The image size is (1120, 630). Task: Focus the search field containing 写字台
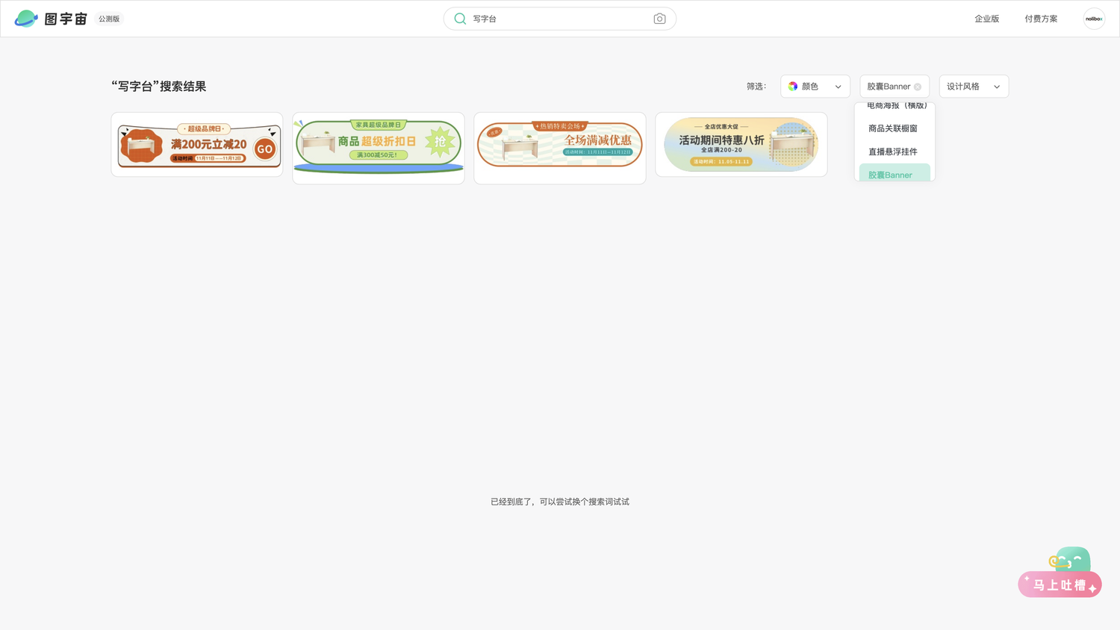click(x=560, y=19)
